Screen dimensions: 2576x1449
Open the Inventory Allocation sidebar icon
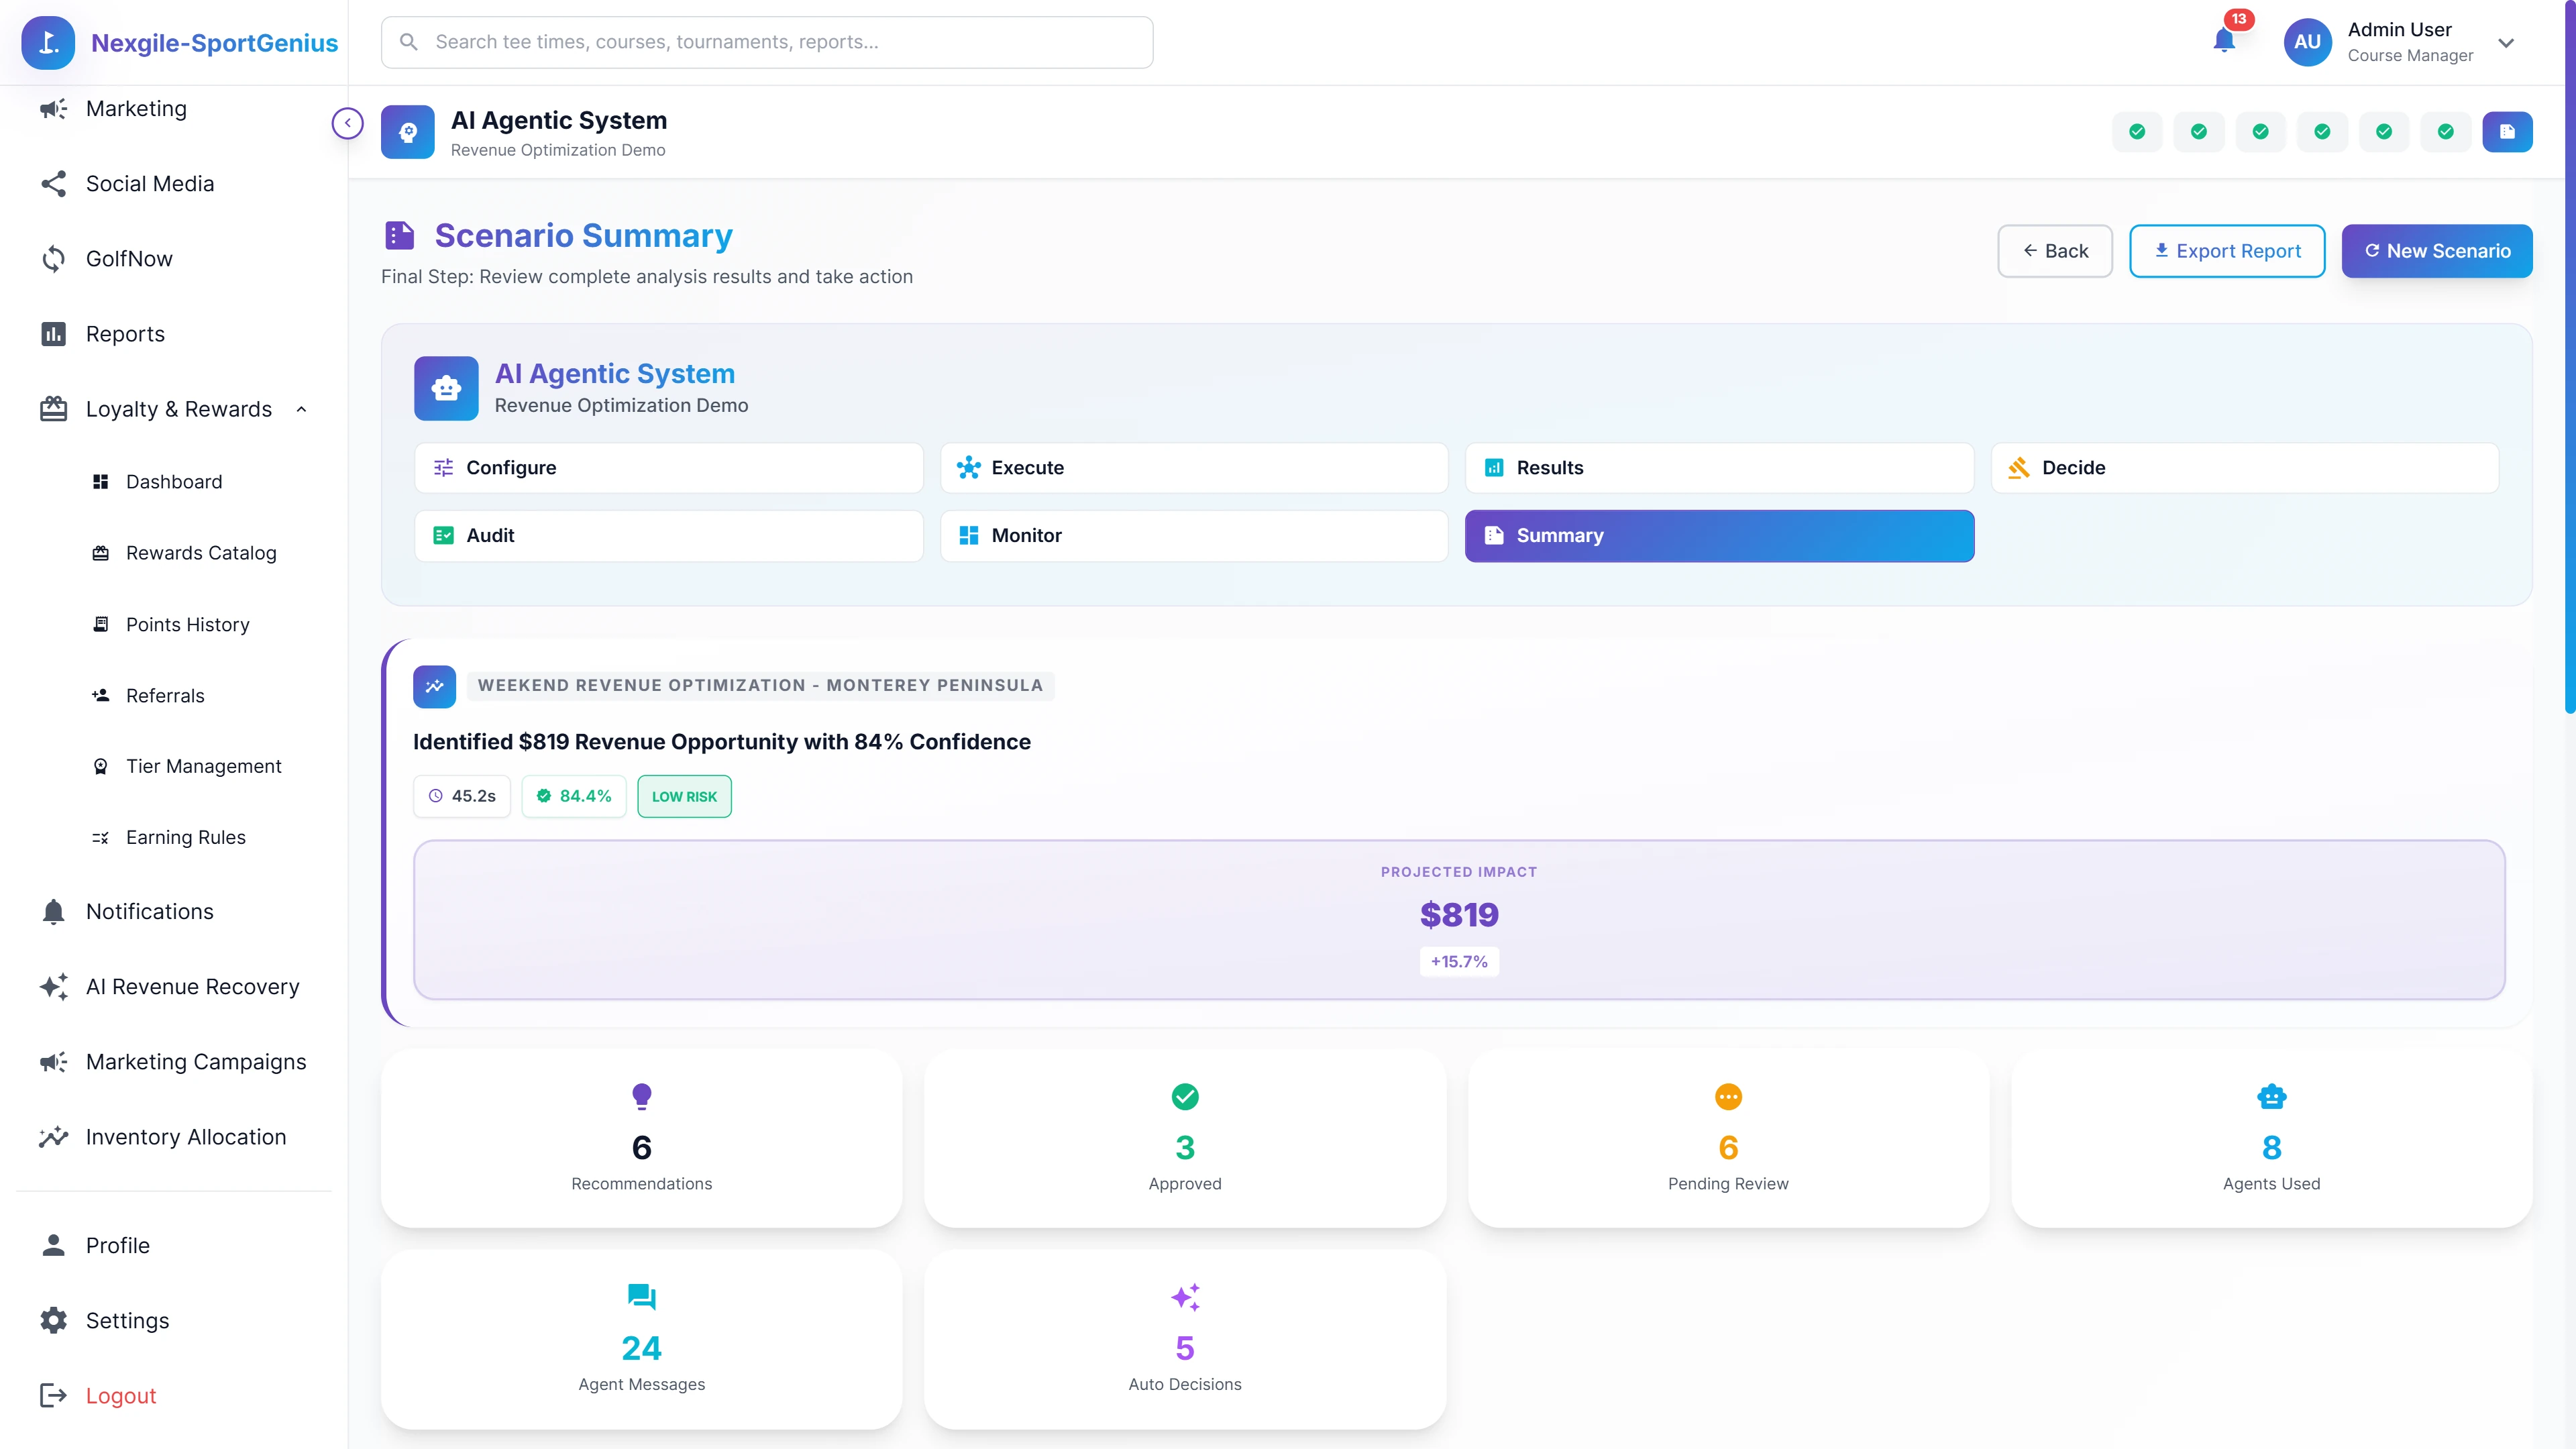(x=53, y=1137)
